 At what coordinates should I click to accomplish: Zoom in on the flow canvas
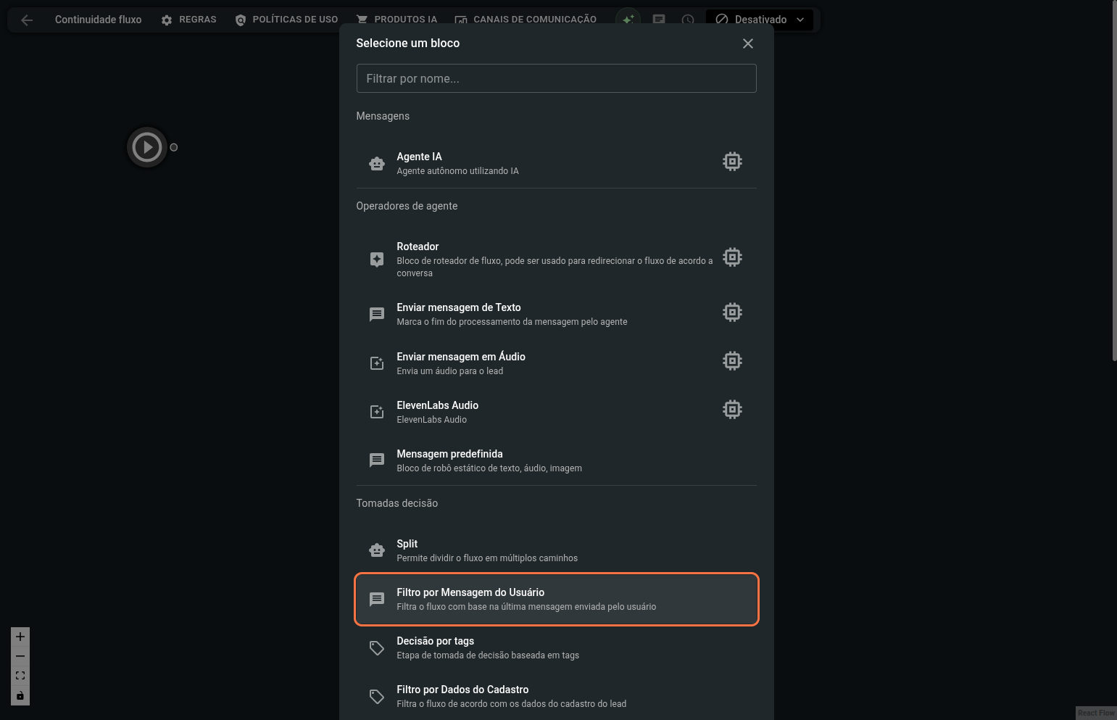(20, 637)
